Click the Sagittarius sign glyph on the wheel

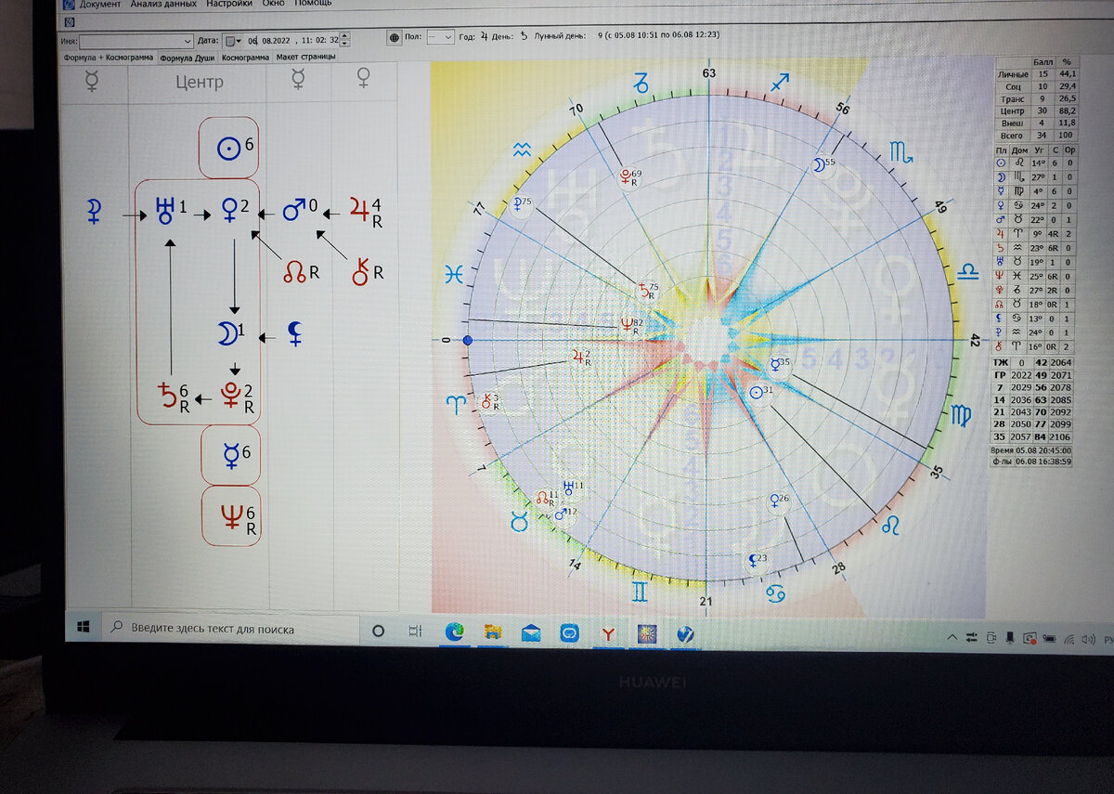(x=781, y=84)
